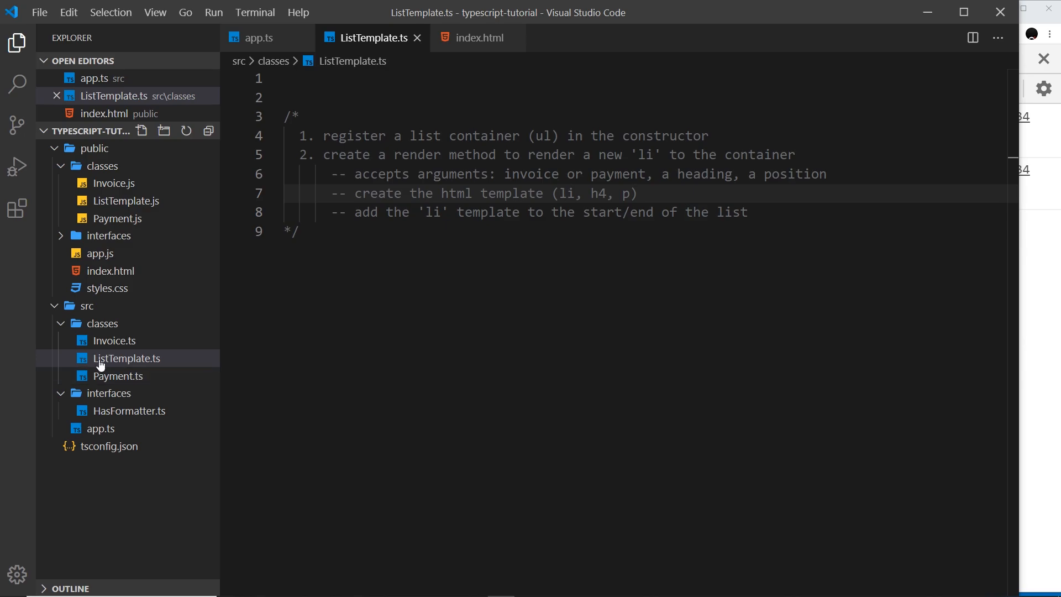Expand the Outline section

[128, 589]
